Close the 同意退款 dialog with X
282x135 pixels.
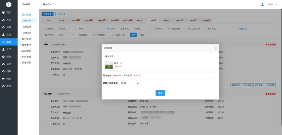tap(215, 48)
